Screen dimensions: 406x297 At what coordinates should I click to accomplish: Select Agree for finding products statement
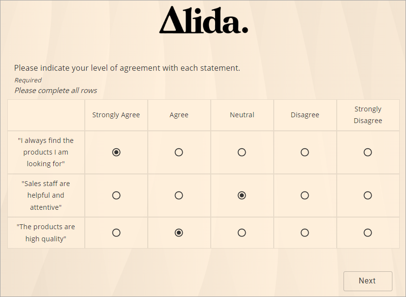(179, 152)
